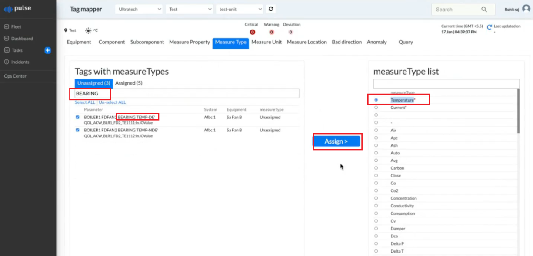Show the Assigned (5) tags list

[x=129, y=83]
